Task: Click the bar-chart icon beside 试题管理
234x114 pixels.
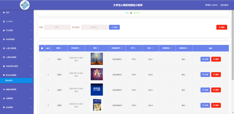Action: [4, 98]
